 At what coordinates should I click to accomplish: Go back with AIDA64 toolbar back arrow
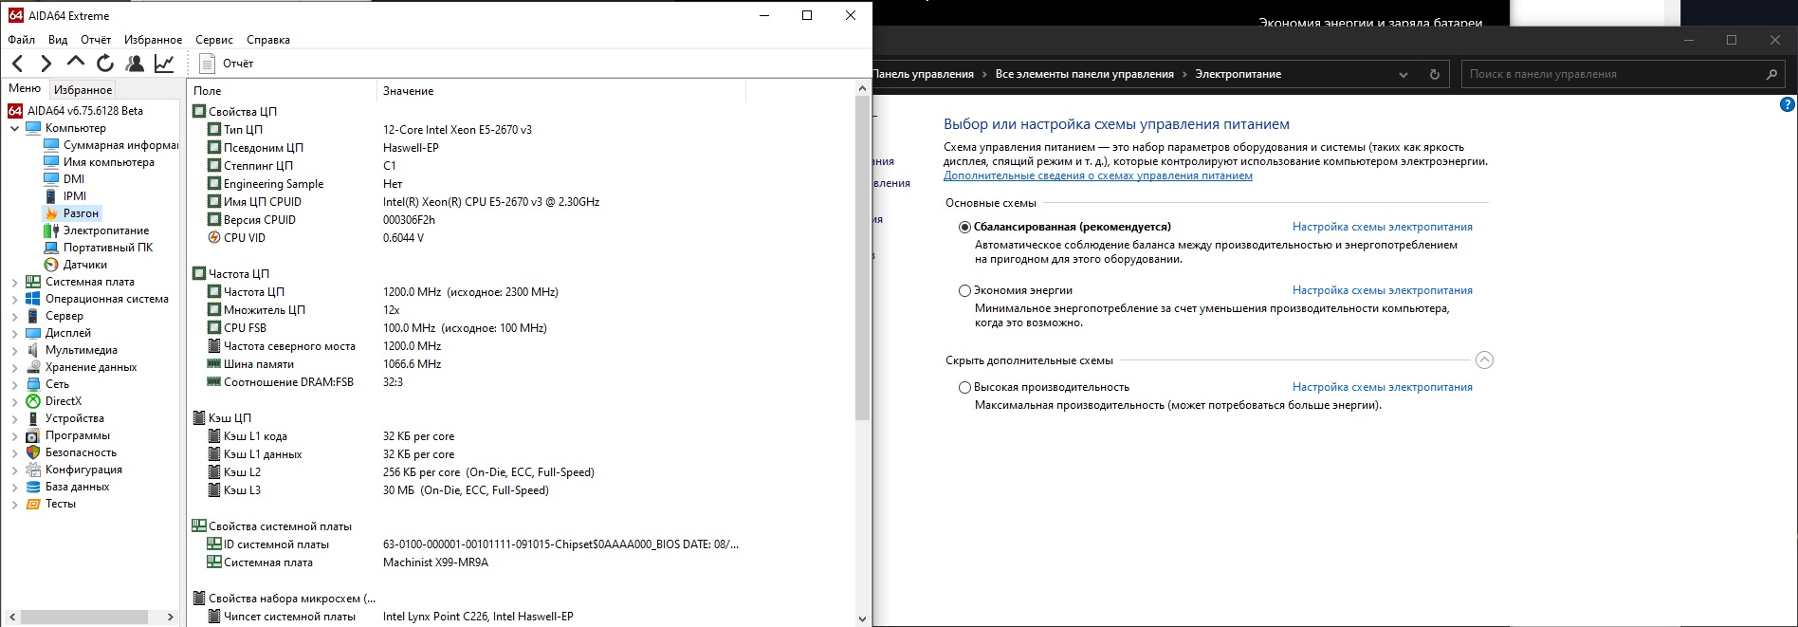18,64
